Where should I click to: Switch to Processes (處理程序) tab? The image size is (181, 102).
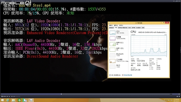pyautogui.click(x=111, y=28)
